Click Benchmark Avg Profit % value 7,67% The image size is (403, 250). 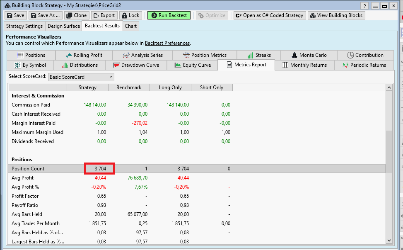(x=141, y=187)
